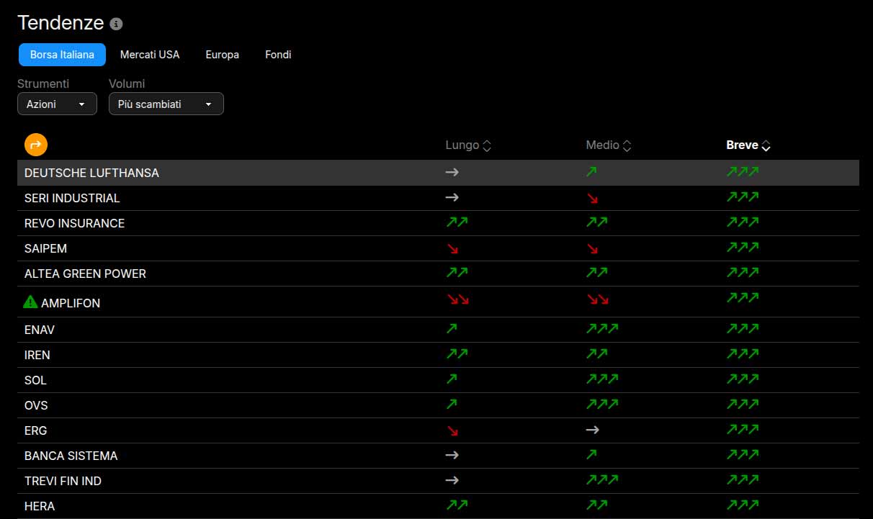Click Seri Industrial Lungo gray arrow
The image size is (873, 519).
[452, 197]
